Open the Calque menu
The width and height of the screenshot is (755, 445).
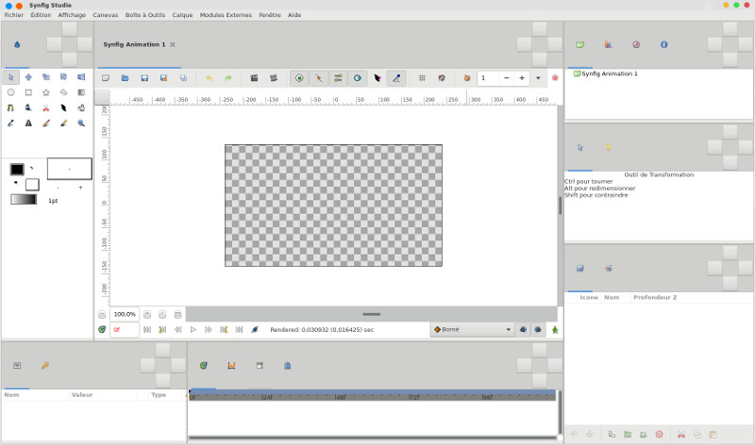pyautogui.click(x=182, y=15)
